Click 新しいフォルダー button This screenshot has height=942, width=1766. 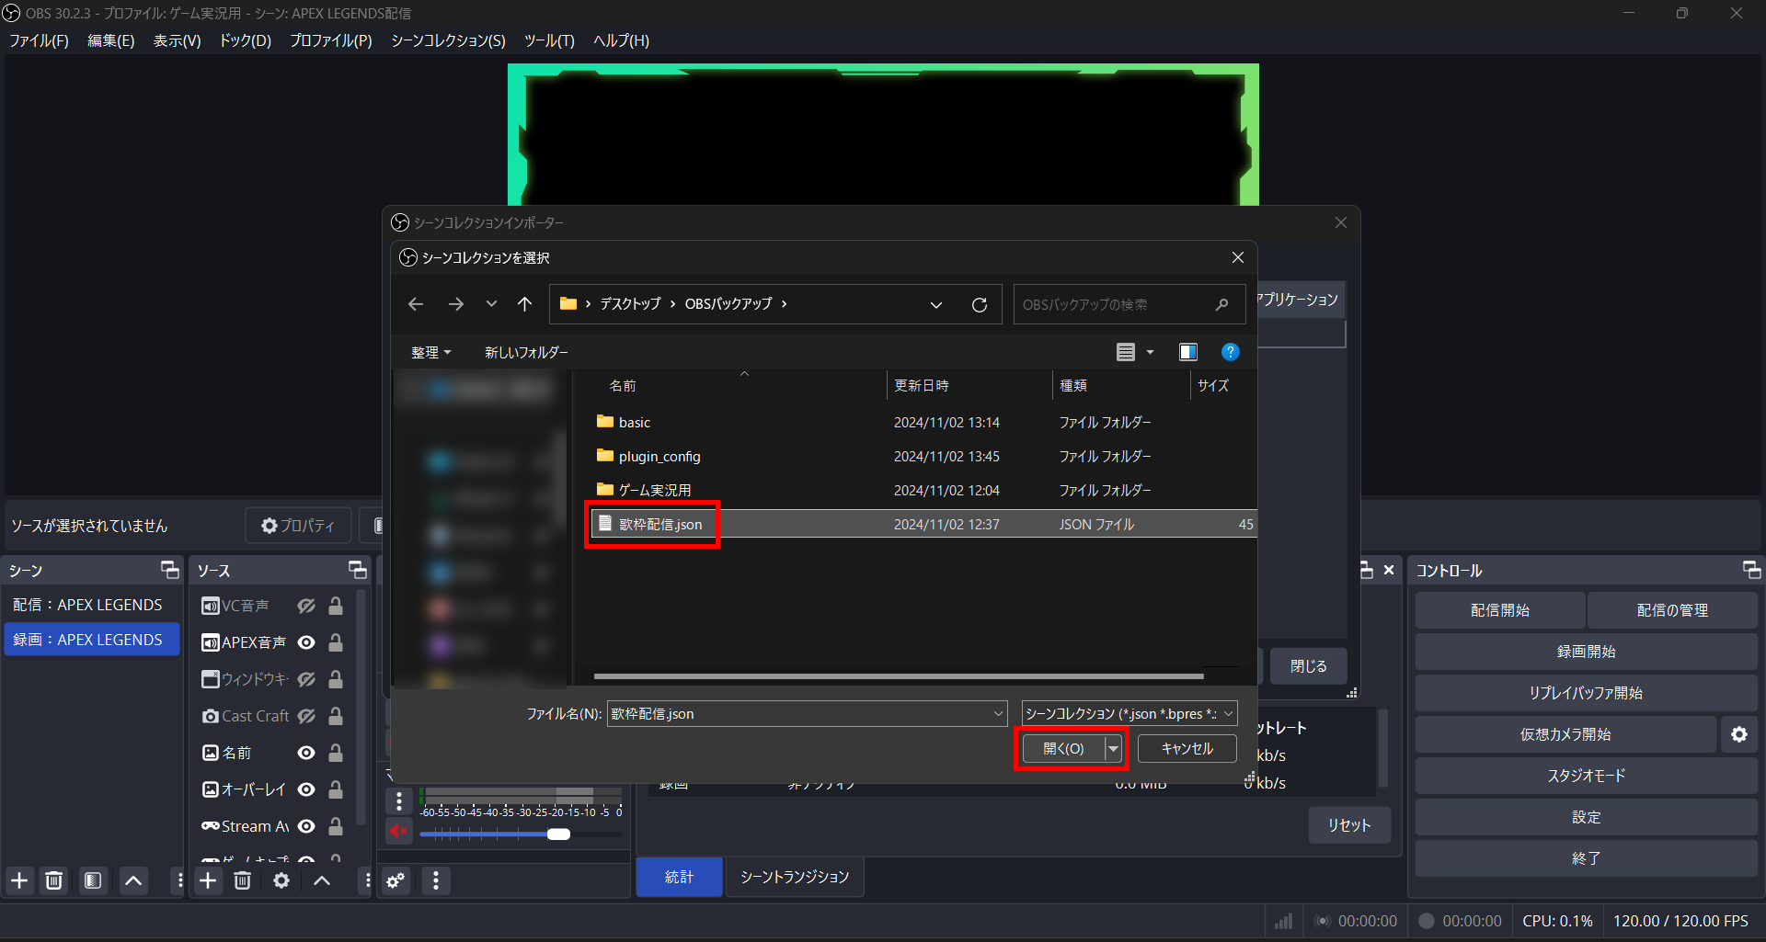point(526,352)
